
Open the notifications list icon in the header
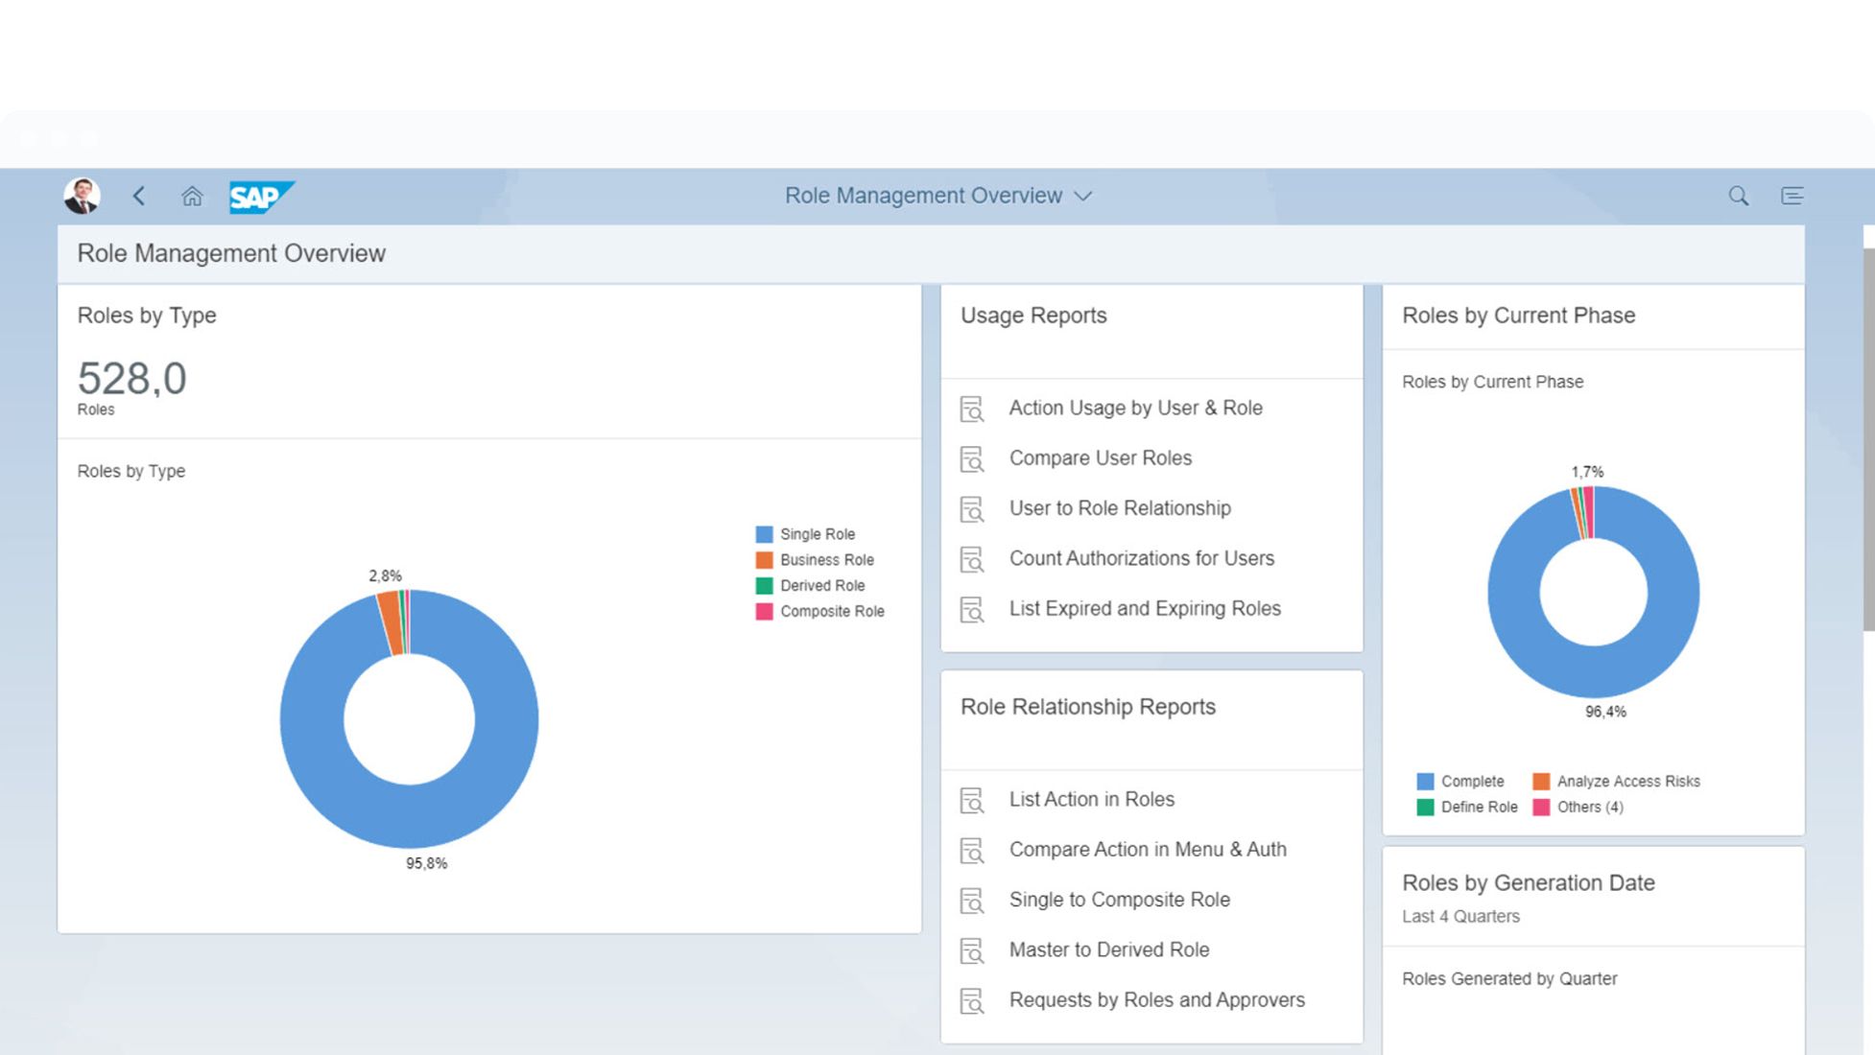coord(1792,196)
